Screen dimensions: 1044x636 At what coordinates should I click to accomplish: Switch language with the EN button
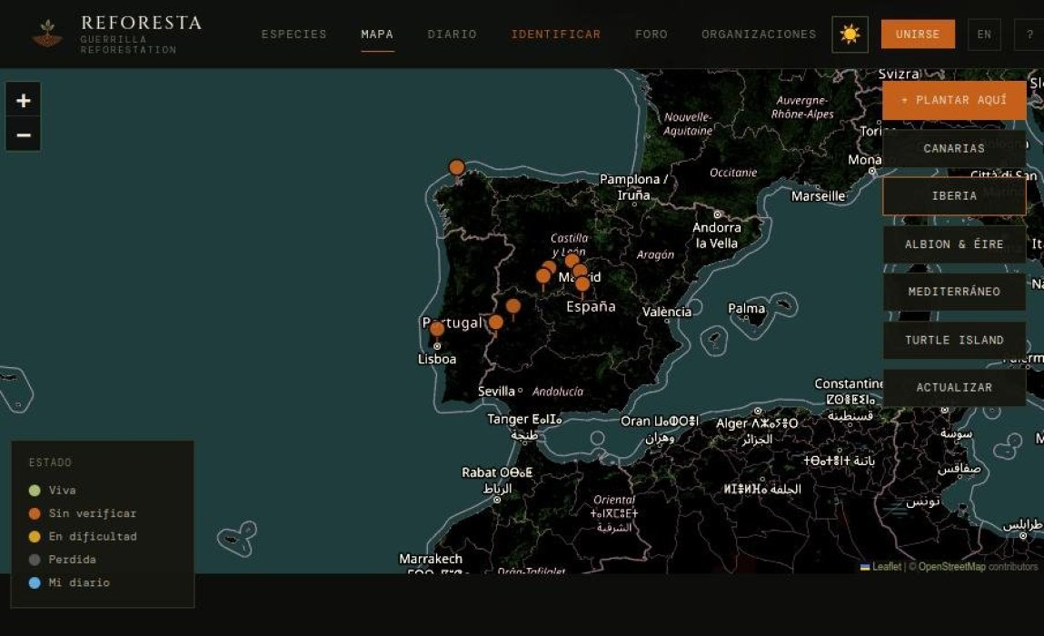tap(984, 34)
